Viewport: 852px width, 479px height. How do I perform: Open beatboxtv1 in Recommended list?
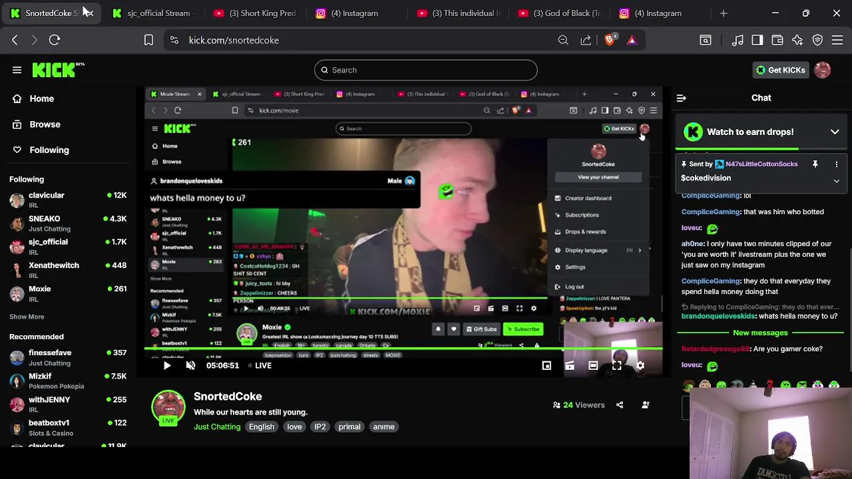click(x=68, y=427)
